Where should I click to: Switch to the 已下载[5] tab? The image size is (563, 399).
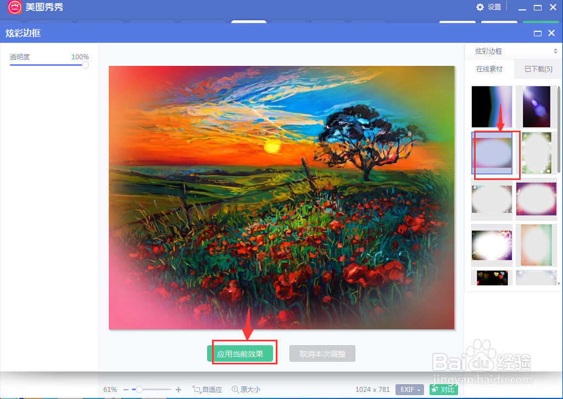tap(538, 69)
